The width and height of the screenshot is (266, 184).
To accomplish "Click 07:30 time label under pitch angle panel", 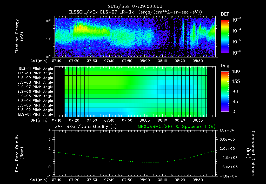I will [92, 120].
